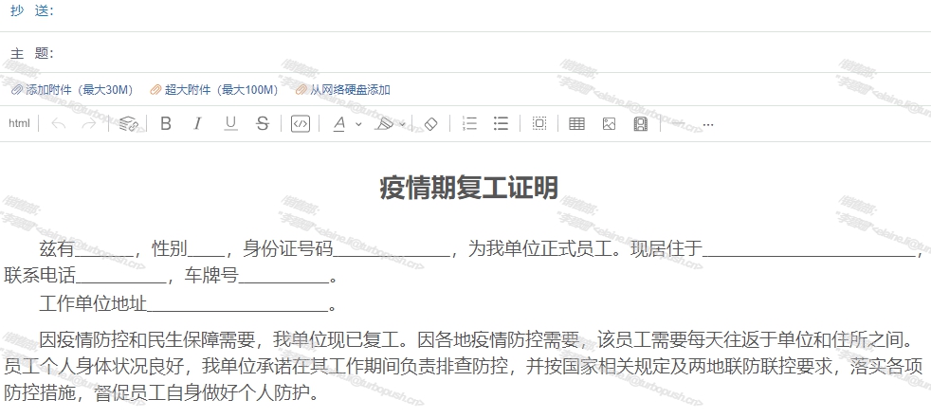The image size is (931, 418).
Task: Apply strikethrough to text
Action: point(263,123)
